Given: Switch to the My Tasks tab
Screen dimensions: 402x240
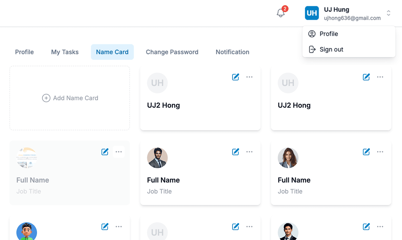Looking at the screenshot, I should (x=65, y=52).
